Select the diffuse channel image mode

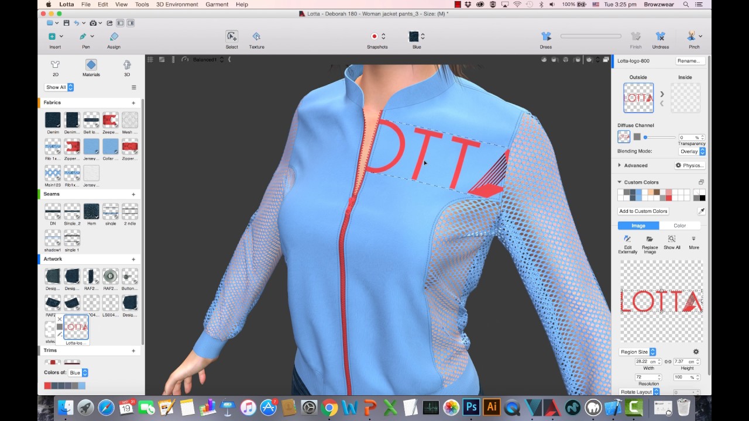coord(624,137)
